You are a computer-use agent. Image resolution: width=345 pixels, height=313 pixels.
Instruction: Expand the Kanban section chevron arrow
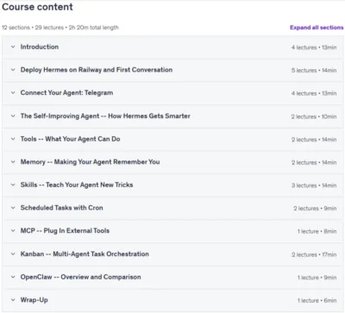point(13,254)
